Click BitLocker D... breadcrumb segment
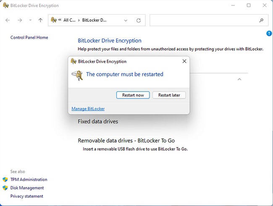 tap(94, 20)
